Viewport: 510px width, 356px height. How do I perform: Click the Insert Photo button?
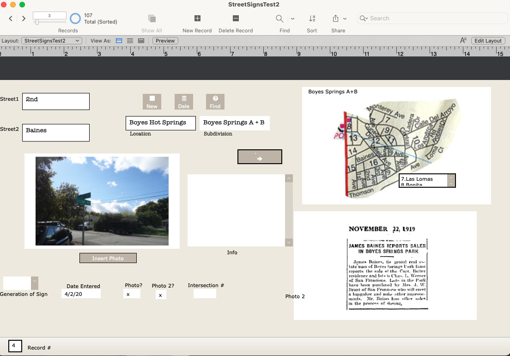point(108,258)
